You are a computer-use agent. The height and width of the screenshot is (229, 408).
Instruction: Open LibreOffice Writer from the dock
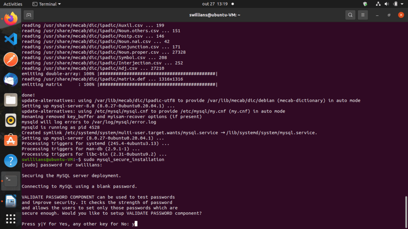pos(11,201)
